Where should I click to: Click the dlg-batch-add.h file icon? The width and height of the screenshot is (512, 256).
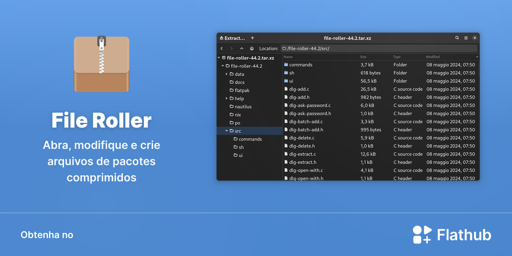tap(286, 130)
